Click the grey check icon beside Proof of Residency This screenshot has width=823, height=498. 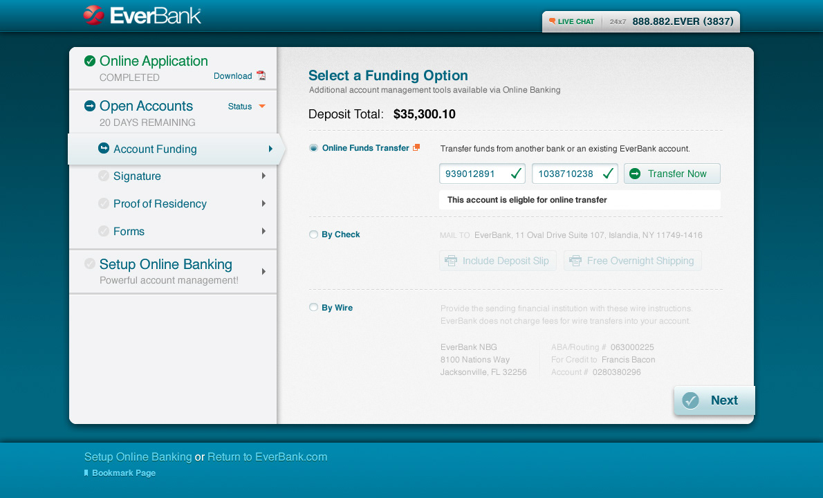[x=104, y=203]
